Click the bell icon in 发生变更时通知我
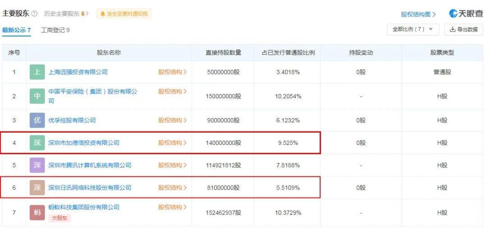The width and height of the screenshot is (487, 230). [x=103, y=14]
